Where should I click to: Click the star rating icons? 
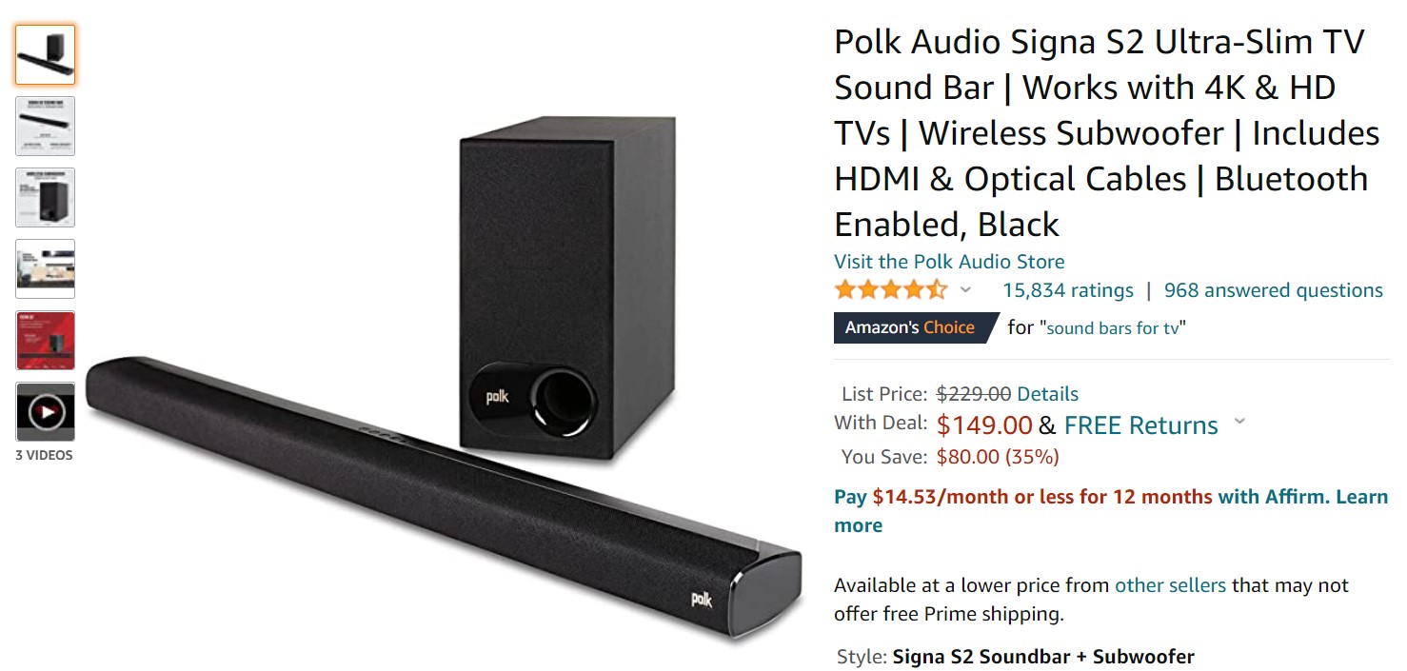pyautogui.click(x=890, y=290)
